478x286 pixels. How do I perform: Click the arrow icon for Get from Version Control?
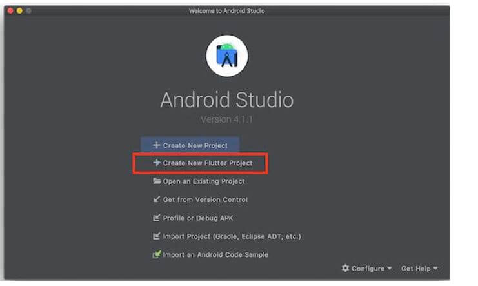pos(156,199)
